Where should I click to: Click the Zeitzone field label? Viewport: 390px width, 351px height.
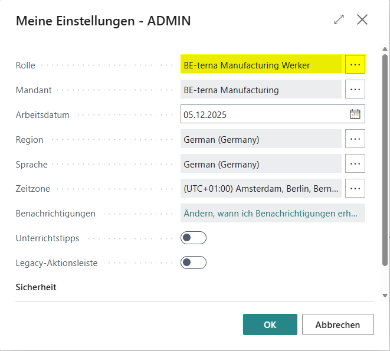(x=33, y=189)
